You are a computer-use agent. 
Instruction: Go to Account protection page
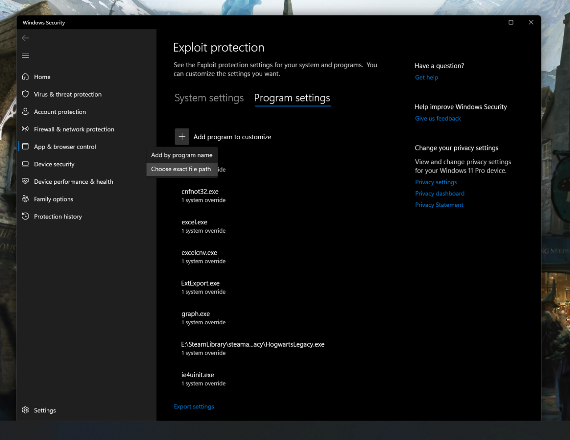tap(60, 112)
